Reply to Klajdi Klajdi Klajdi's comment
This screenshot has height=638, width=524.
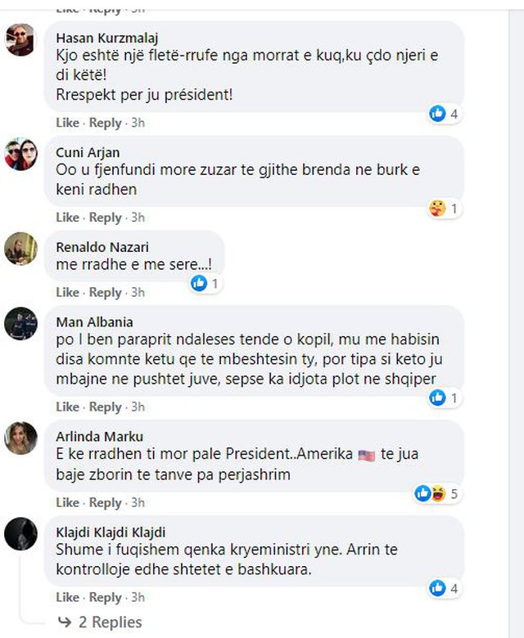tap(105, 597)
